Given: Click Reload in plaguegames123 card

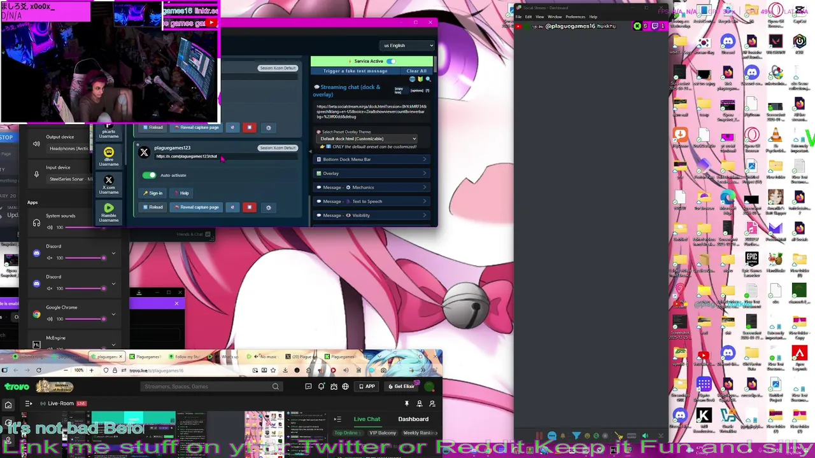Looking at the screenshot, I should point(153,207).
